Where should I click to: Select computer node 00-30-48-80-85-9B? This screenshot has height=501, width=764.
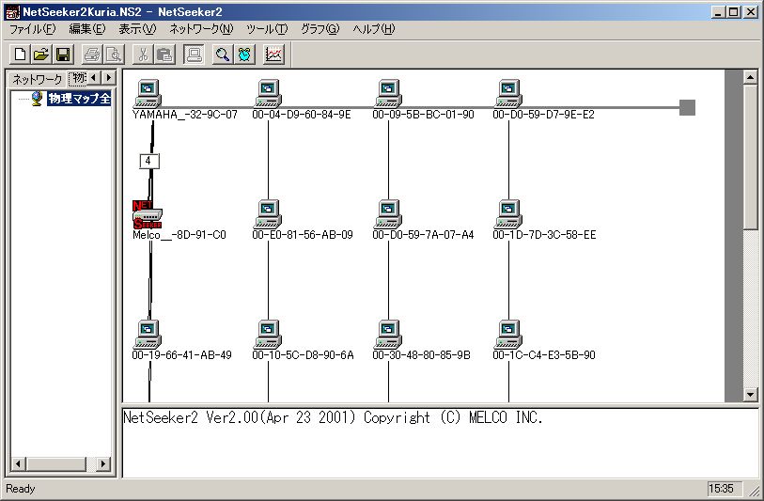pos(388,335)
